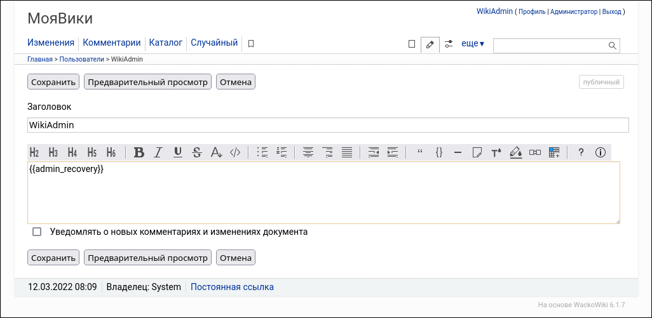Insert a table using the grid icon
Screen dimensions: 652x318
pyautogui.click(x=554, y=152)
